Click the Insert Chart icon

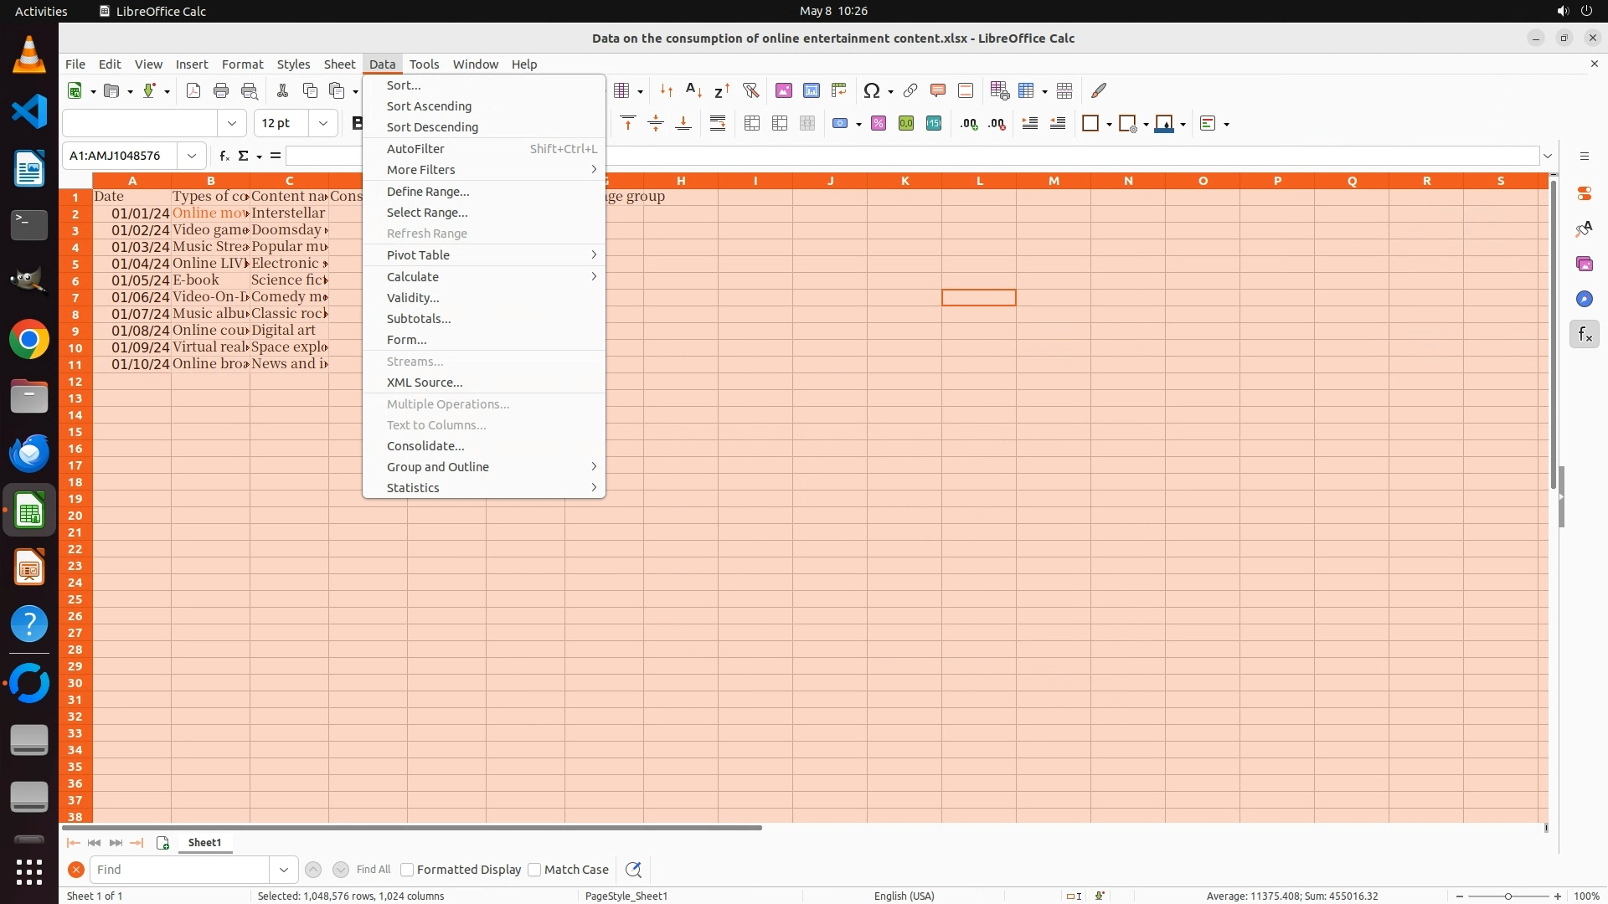[811, 90]
